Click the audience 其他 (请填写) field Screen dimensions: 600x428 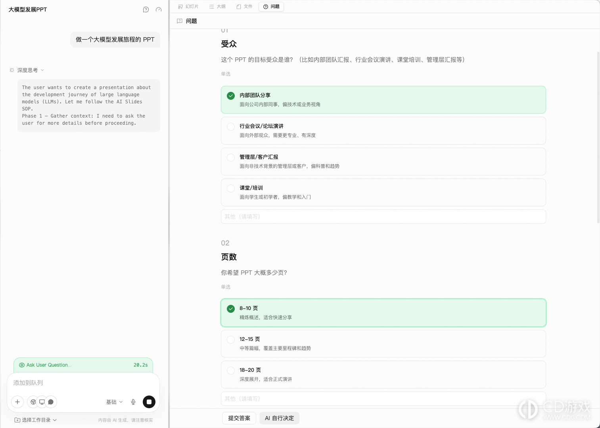(383, 217)
